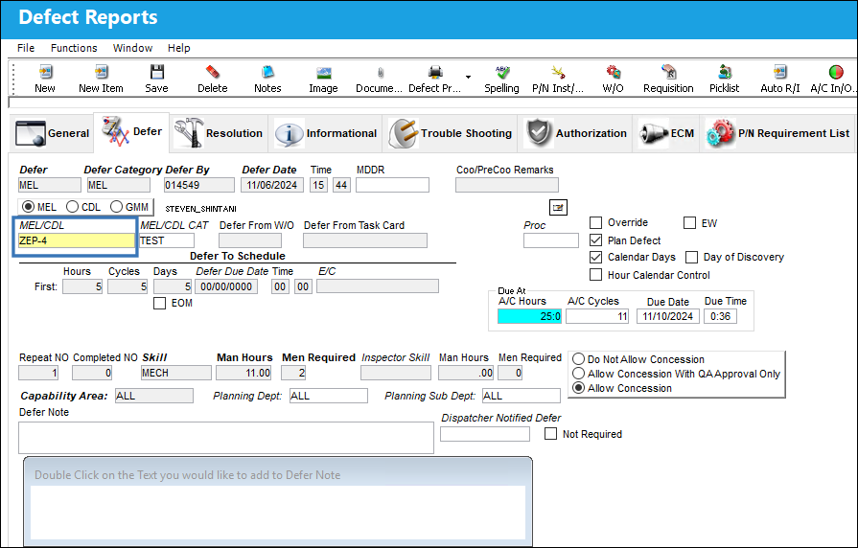Click the Skill field showing MECH
The width and height of the screenshot is (858, 548).
click(x=176, y=373)
